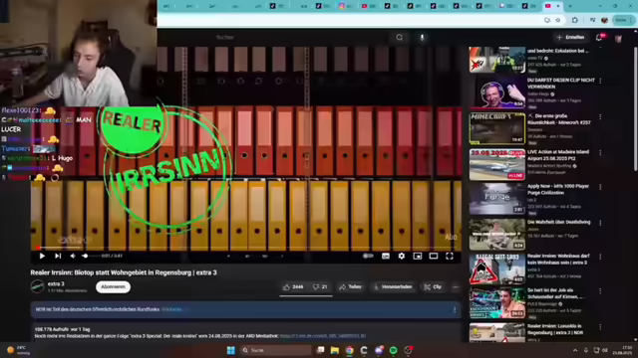638x358 pixels.
Task: Open options for the LIVE Madeira Airport video
Action: pyautogui.click(x=600, y=152)
